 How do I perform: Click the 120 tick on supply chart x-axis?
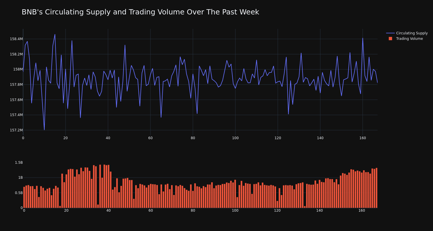coord(278,138)
